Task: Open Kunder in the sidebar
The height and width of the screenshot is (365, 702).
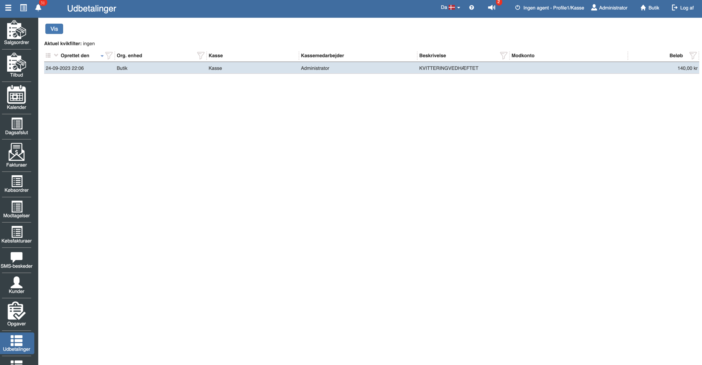Action: (x=16, y=285)
